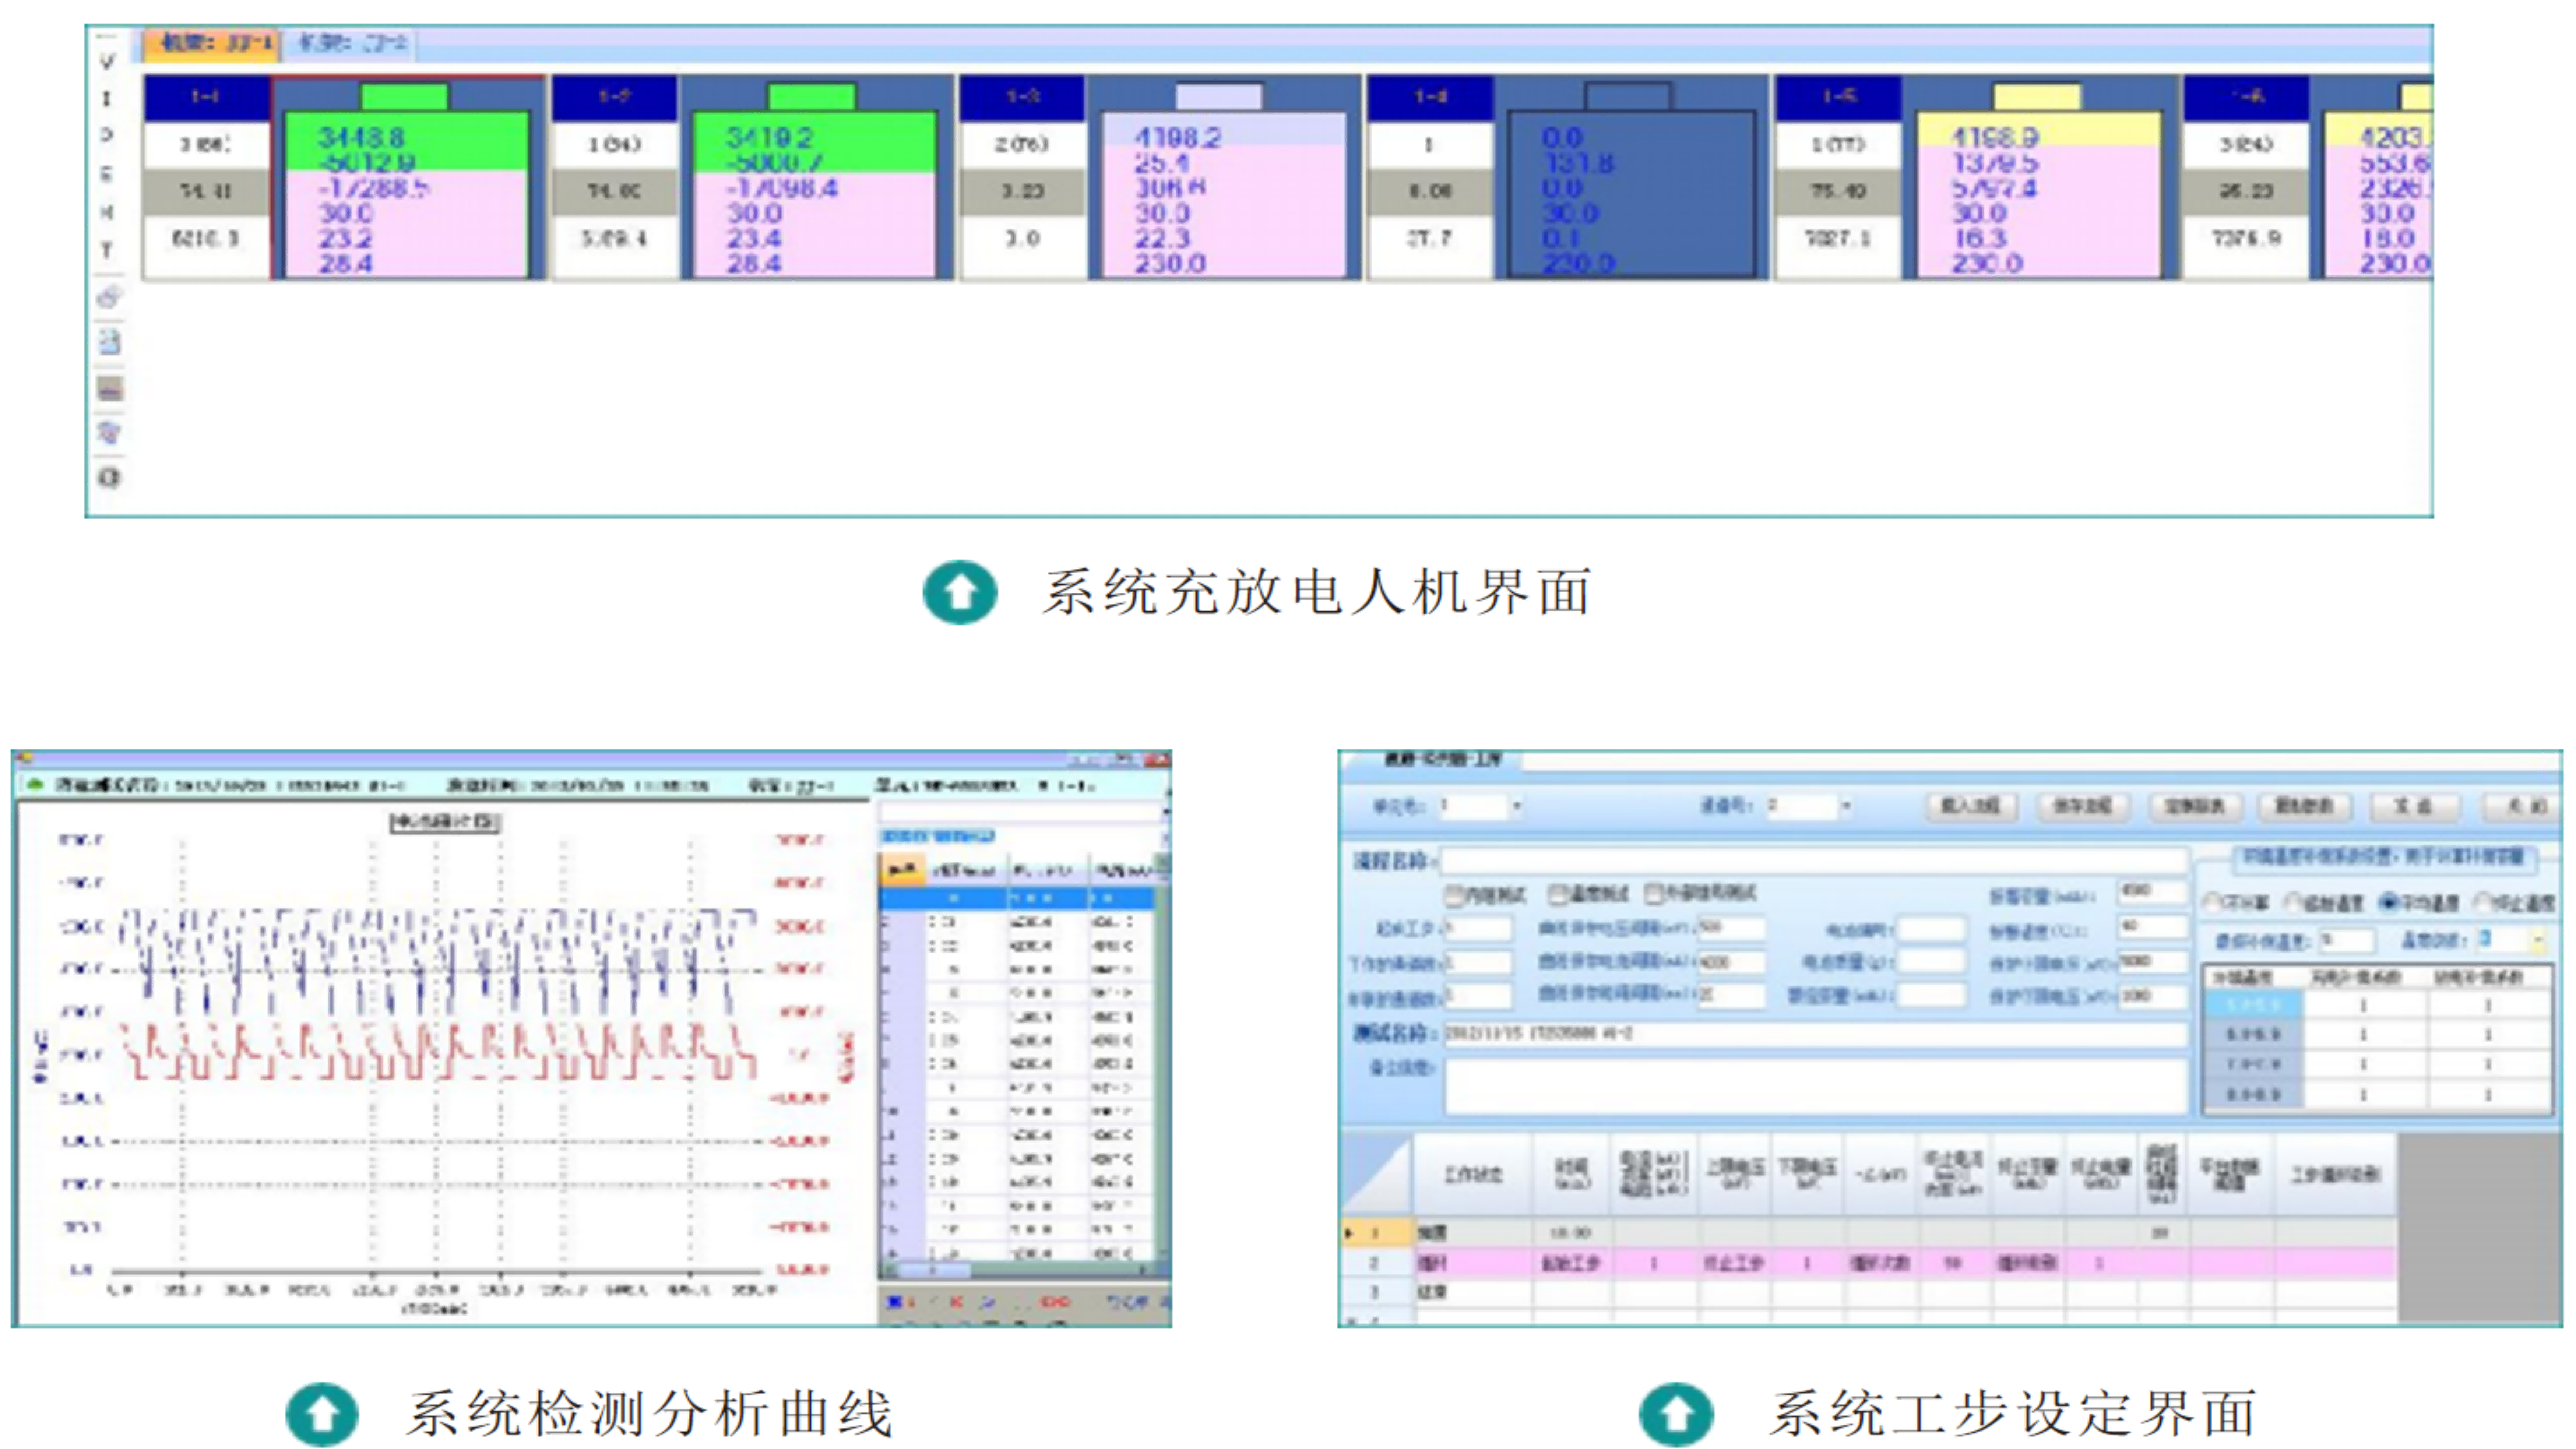
Task: Click the work state column header
Action: (1473, 1176)
